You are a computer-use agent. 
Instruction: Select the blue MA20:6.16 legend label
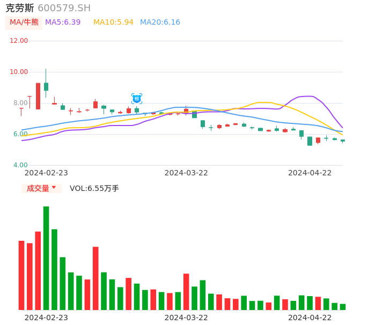(x=160, y=23)
